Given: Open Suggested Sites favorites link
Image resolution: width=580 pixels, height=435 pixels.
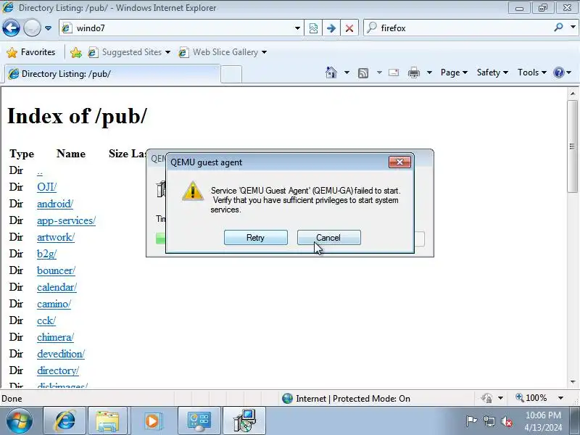Looking at the screenshot, I should point(129,52).
